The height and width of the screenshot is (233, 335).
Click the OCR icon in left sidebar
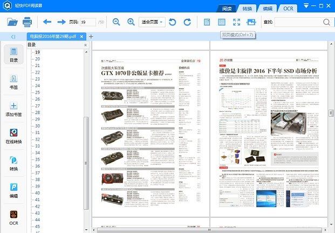click(x=13, y=217)
